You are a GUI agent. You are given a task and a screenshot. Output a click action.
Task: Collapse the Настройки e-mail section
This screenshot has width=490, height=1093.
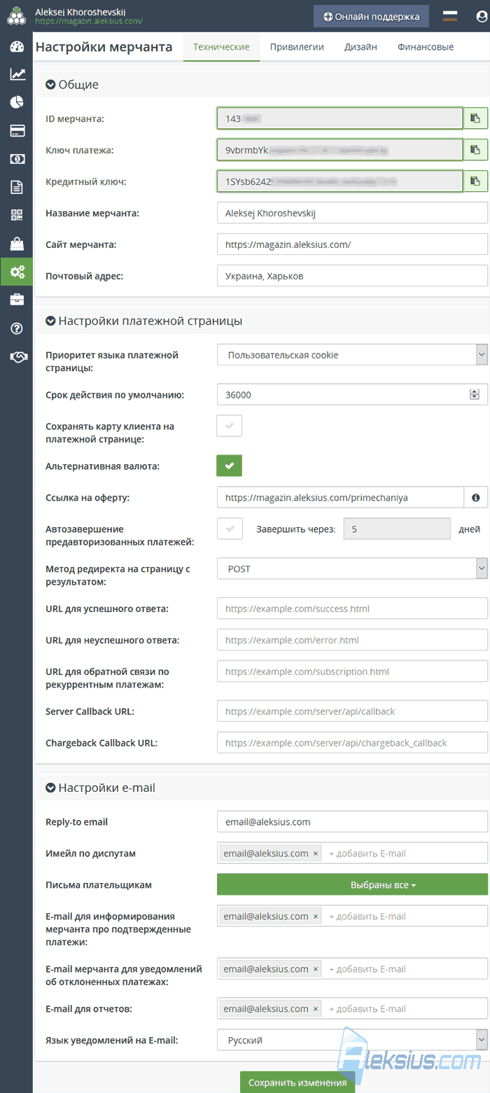[50, 788]
